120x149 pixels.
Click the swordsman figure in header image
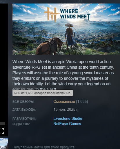click(x=70, y=37)
